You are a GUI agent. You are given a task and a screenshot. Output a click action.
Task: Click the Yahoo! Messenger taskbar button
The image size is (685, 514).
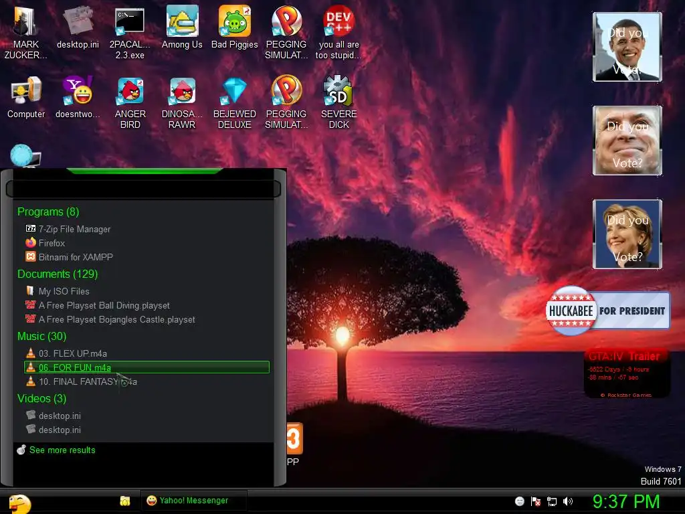point(193,501)
